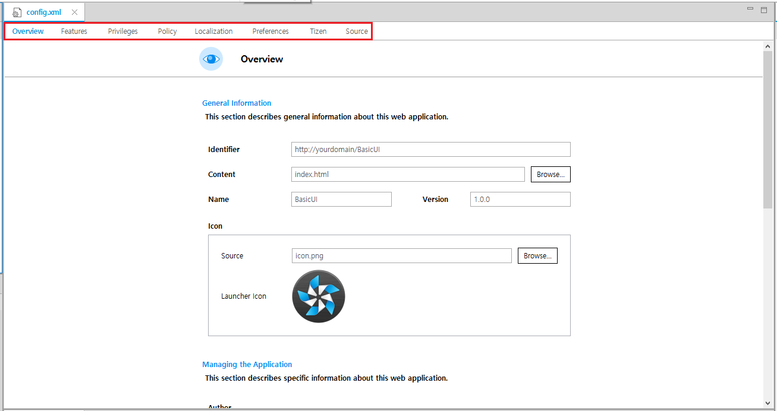
Task: Click the scroll down arrow on scrollbar
Action: [767, 403]
